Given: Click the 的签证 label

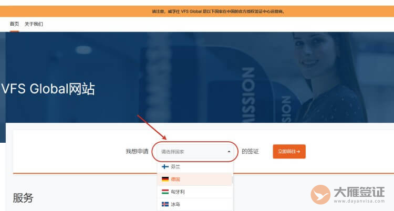Looking at the screenshot, I should 250,152.
